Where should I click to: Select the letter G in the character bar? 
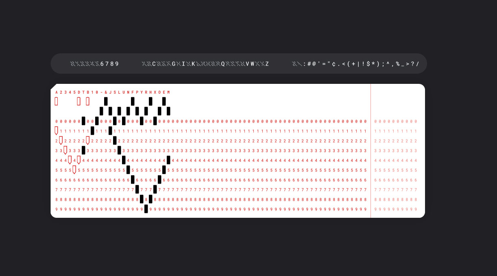pyautogui.click(x=174, y=64)
